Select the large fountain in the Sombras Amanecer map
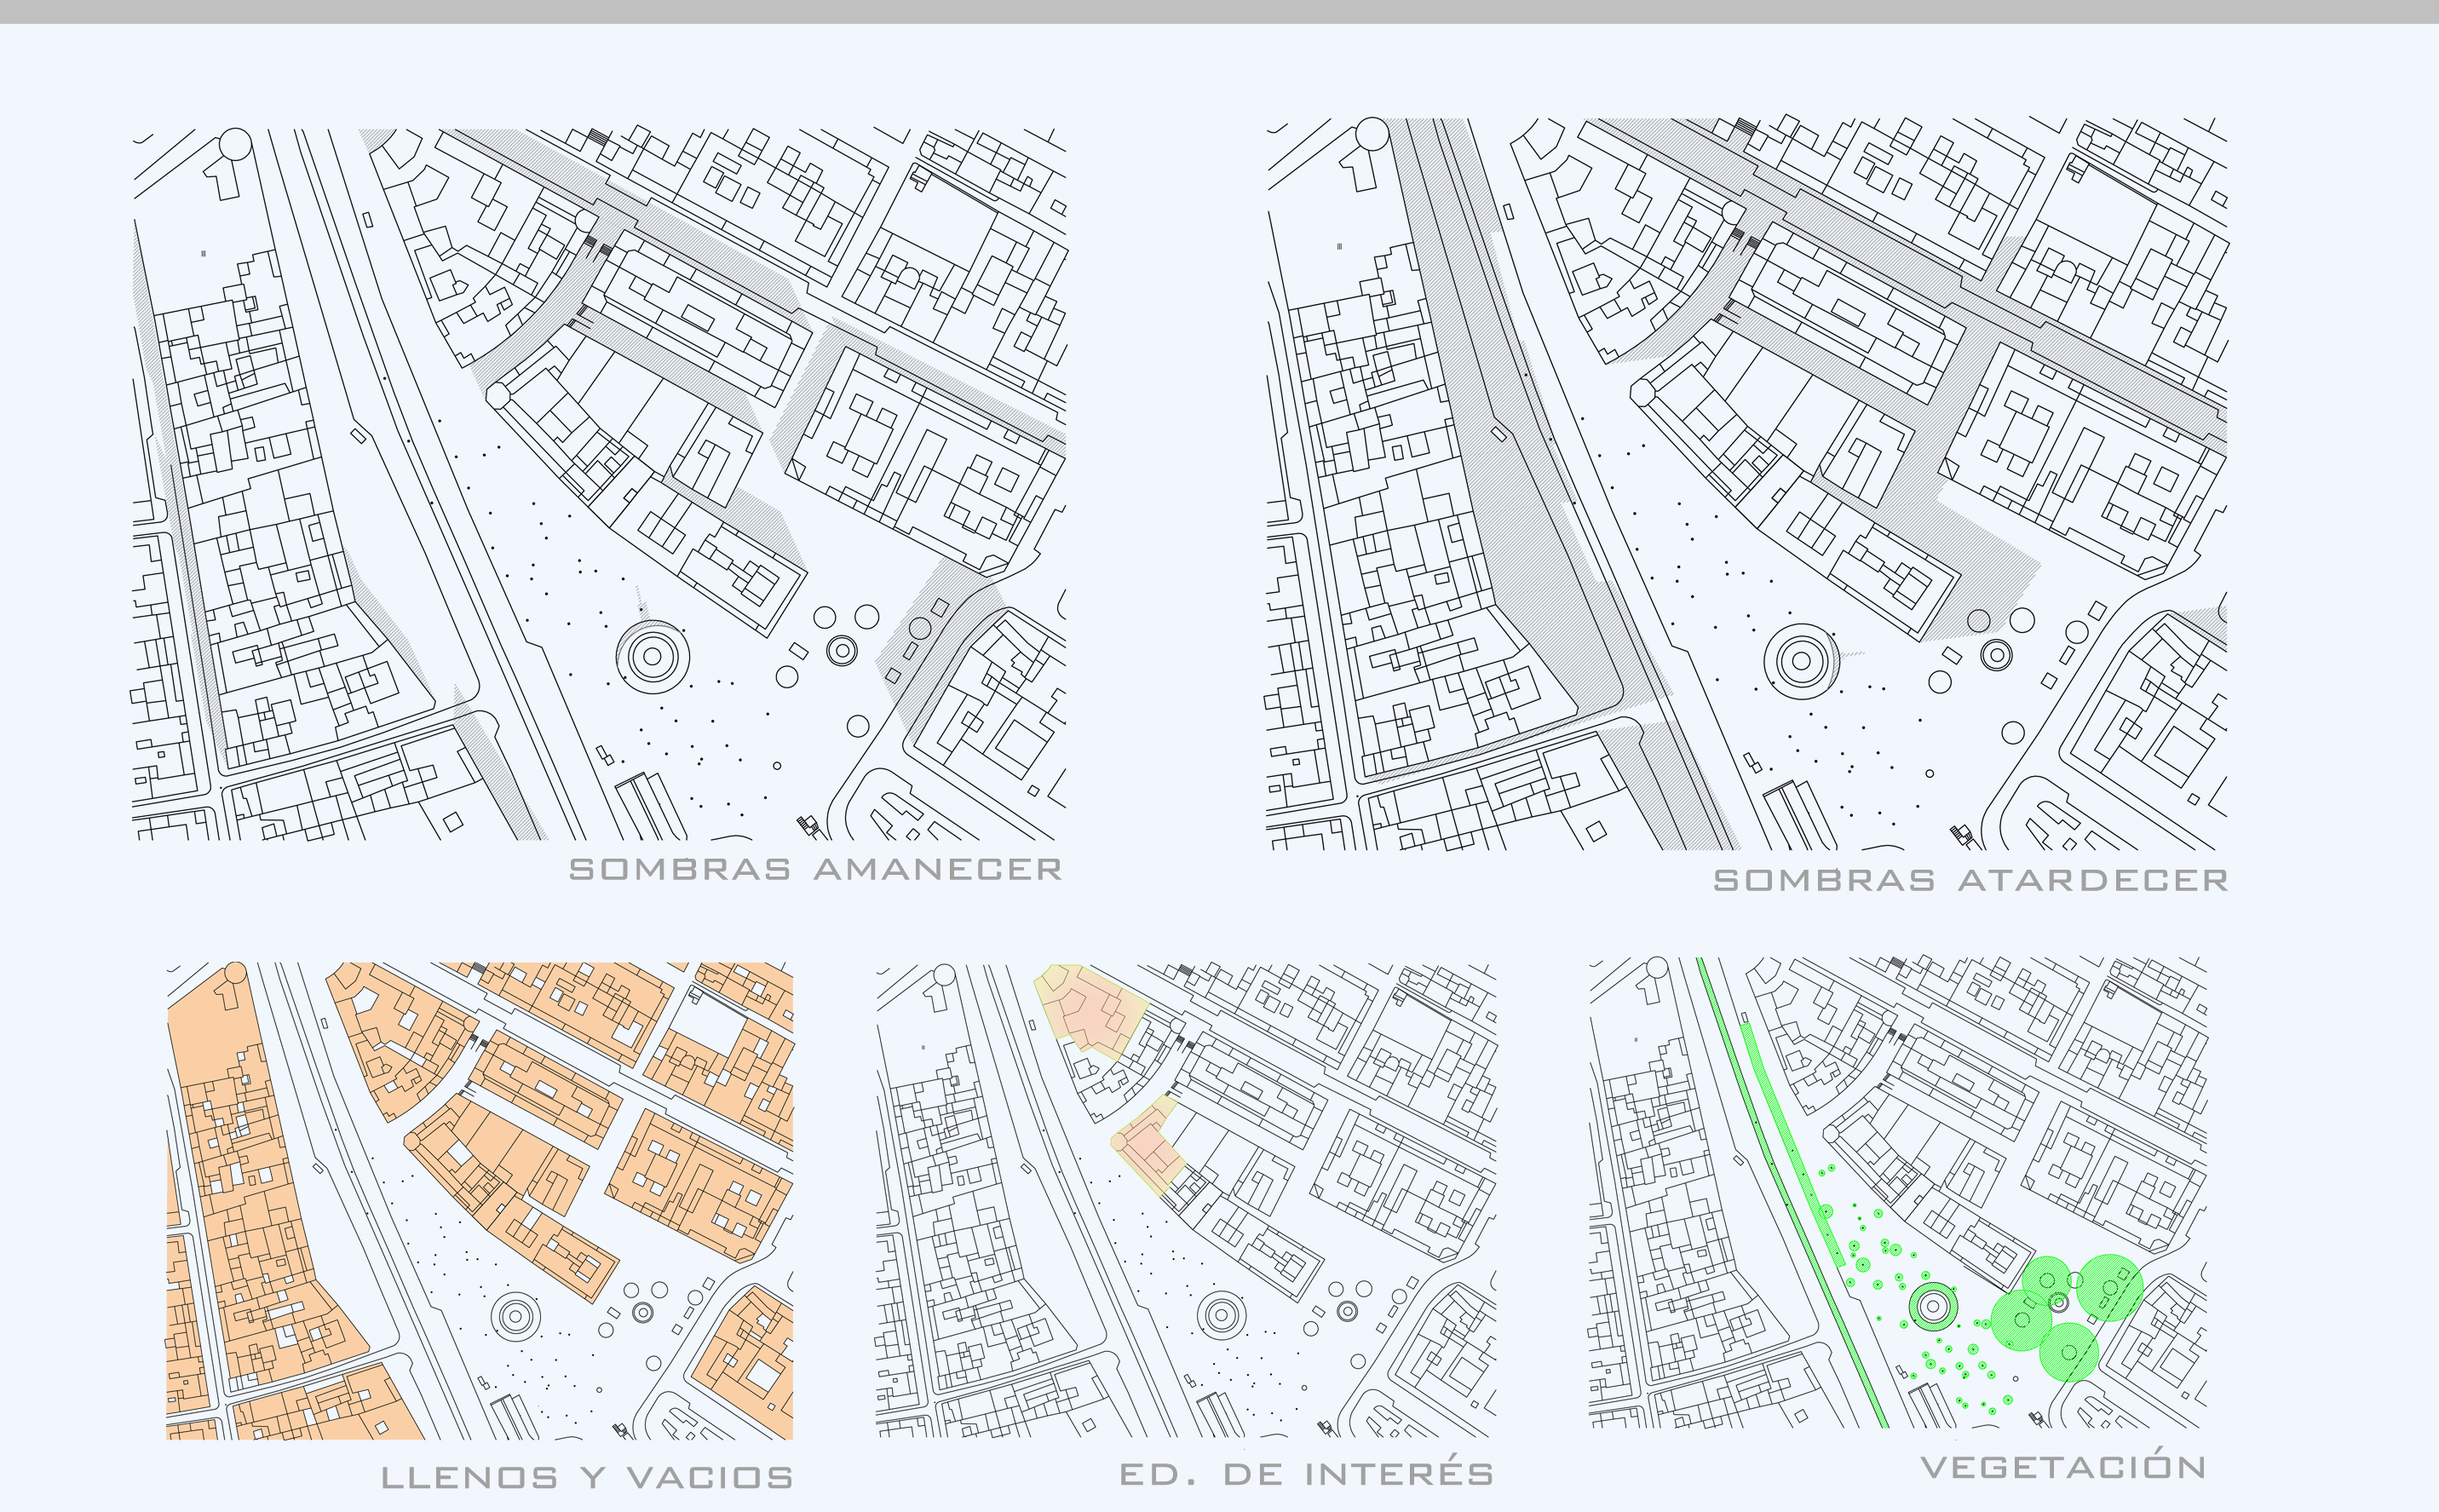 653,657
